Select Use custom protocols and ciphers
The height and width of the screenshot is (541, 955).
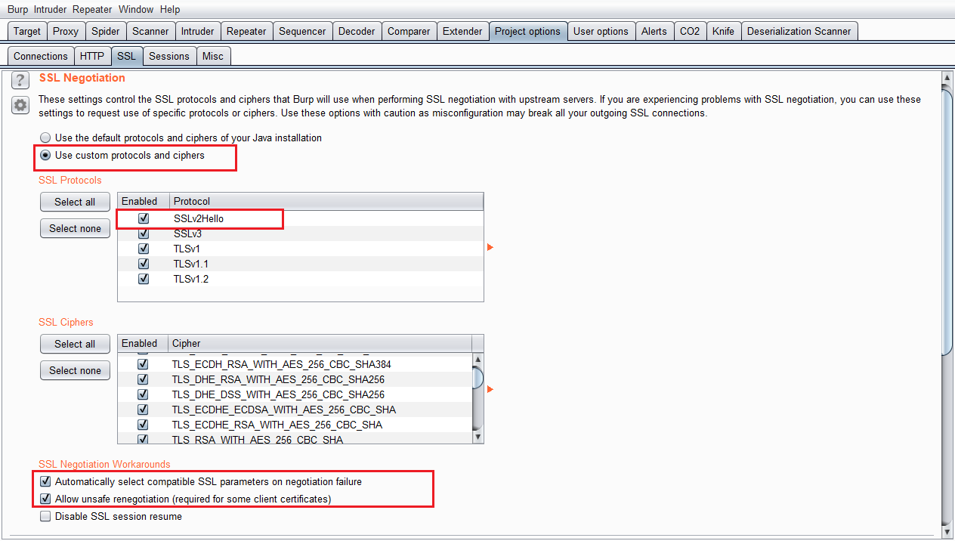[45, 156]
